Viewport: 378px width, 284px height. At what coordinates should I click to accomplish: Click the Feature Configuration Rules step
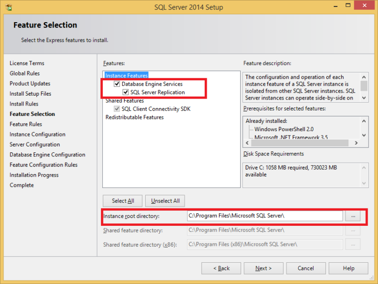click(x=44, y=165)
